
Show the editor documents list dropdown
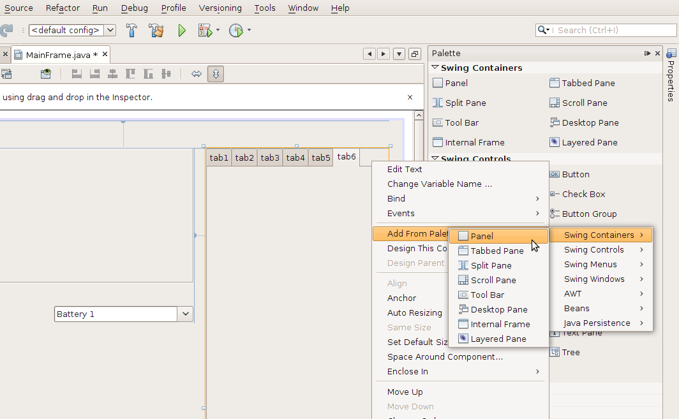tap(399, 54)
